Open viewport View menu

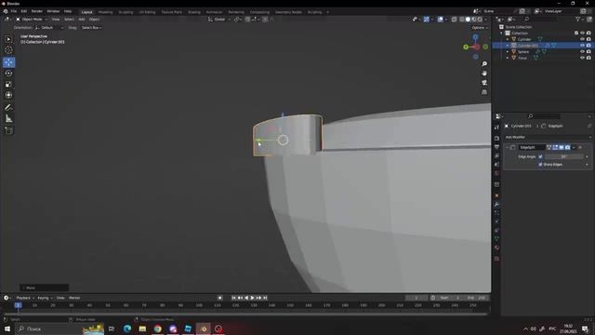coord(56,19)
